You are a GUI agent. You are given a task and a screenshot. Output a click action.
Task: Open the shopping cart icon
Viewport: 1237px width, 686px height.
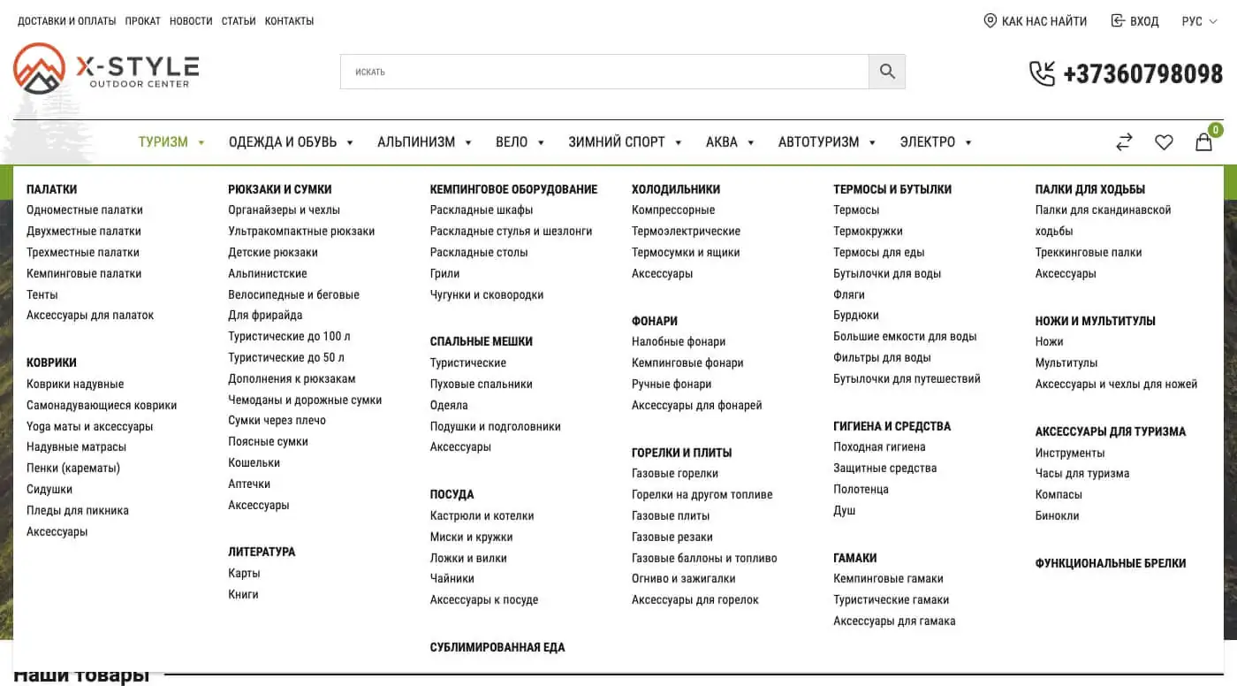1204,141
